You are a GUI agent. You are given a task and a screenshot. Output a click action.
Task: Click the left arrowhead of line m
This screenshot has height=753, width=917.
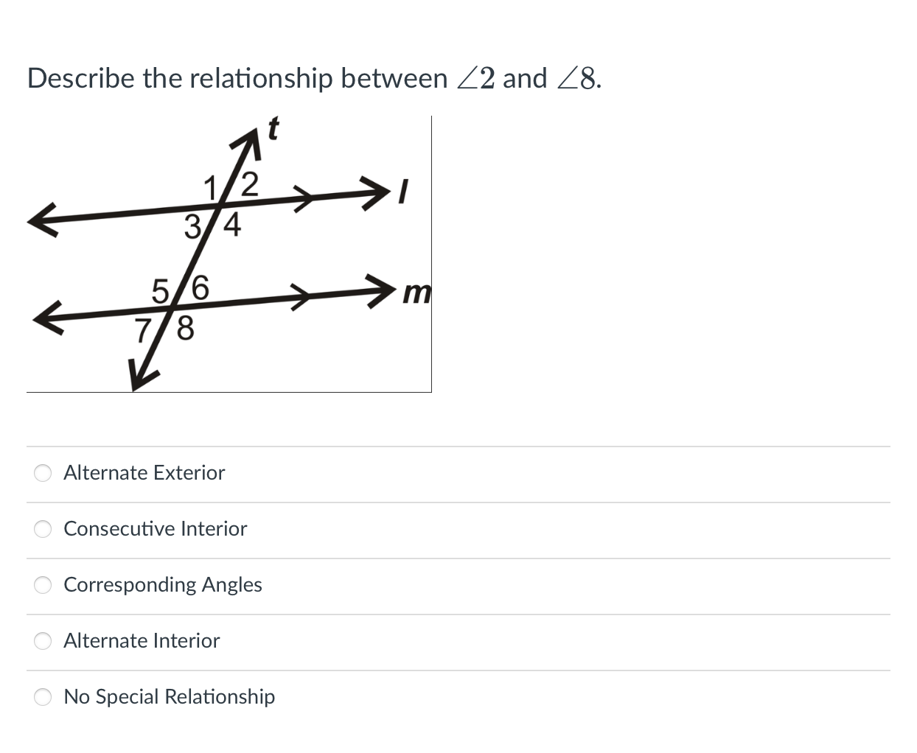[x=46, y=317]
